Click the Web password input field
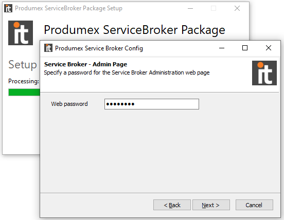Image resolution: width=284 pixels, height=220 pixels. point(152,104)
